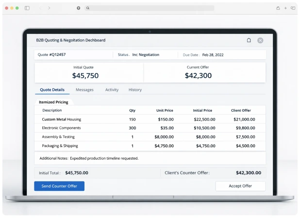Click the Unit Price column header
Viewport: 300px width, 218px height.
(165, 110)
